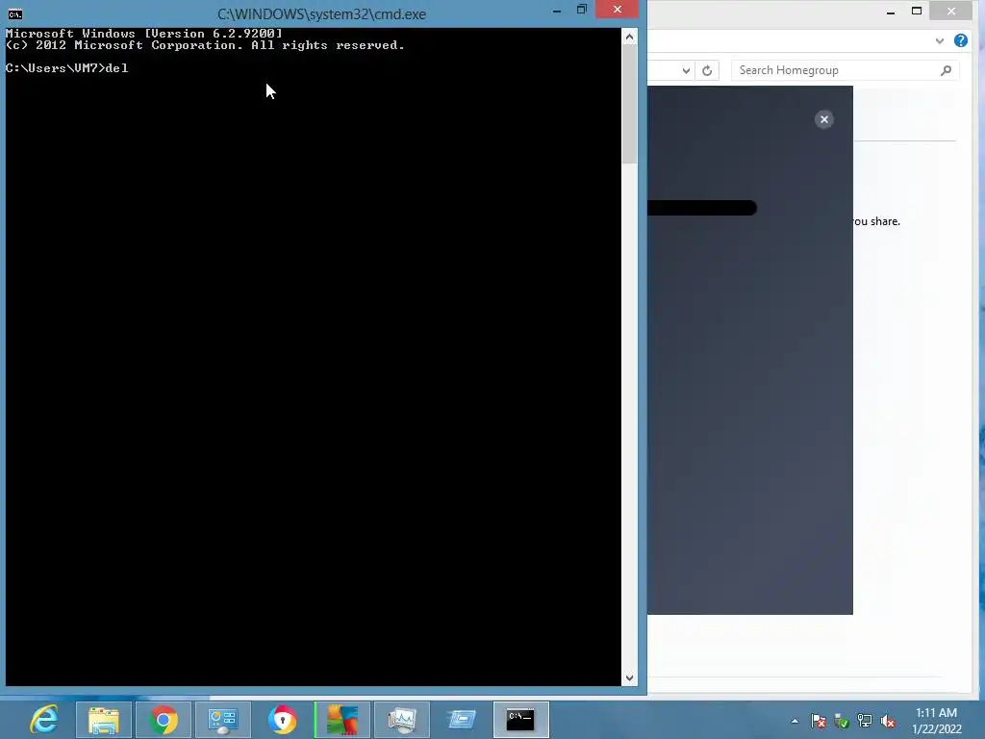Open the network status tray icon
Screen dimensions: 985x739
(865, 721)
